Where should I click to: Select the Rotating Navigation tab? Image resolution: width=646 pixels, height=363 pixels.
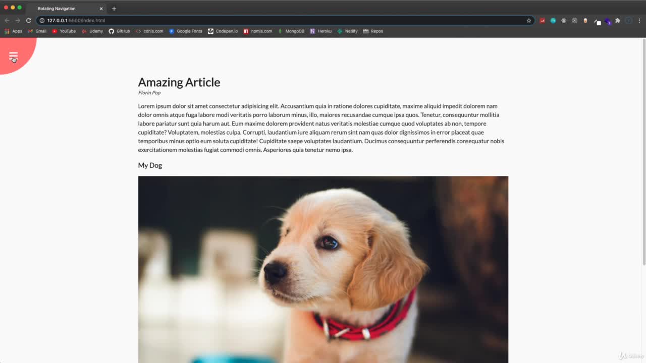(66, 9)
